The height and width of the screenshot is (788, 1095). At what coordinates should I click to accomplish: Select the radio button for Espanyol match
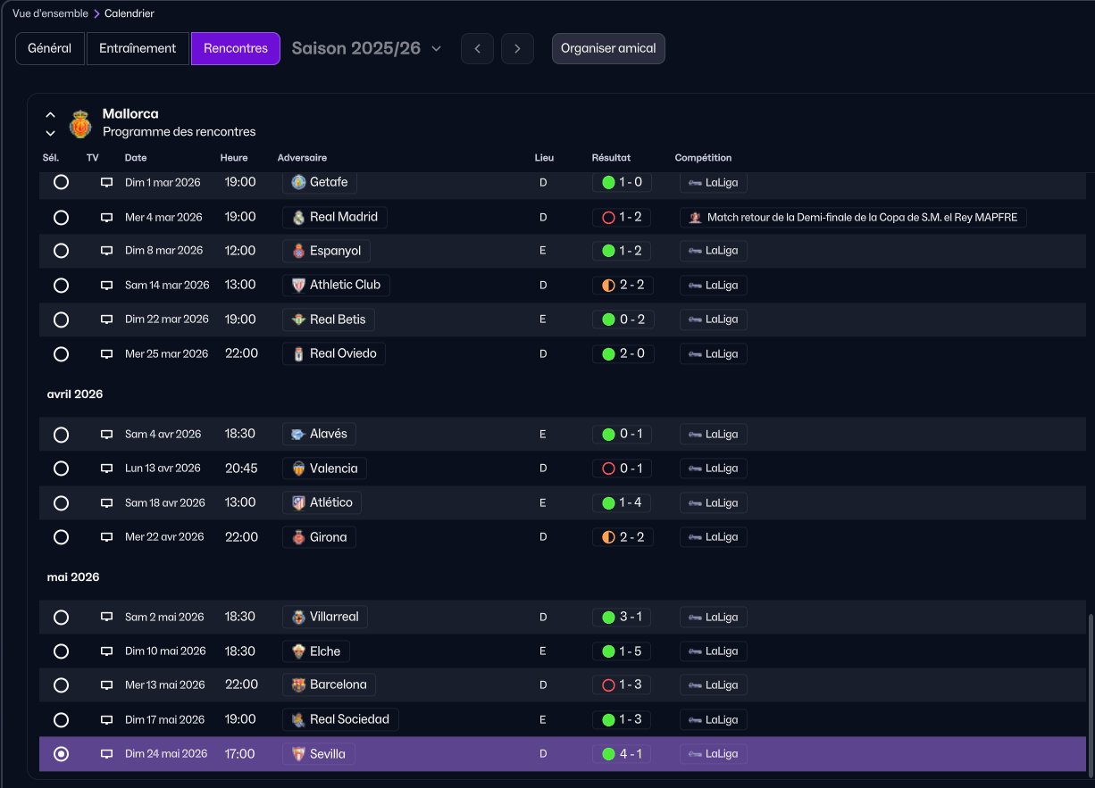click(x=61, y=251)
